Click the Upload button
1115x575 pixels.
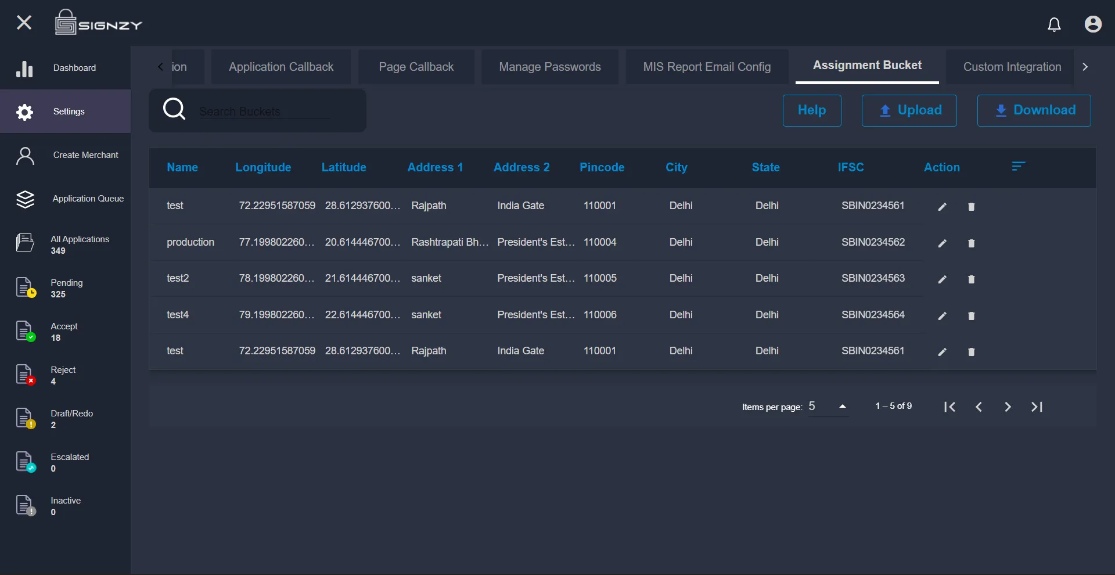(x=909, y=110)
